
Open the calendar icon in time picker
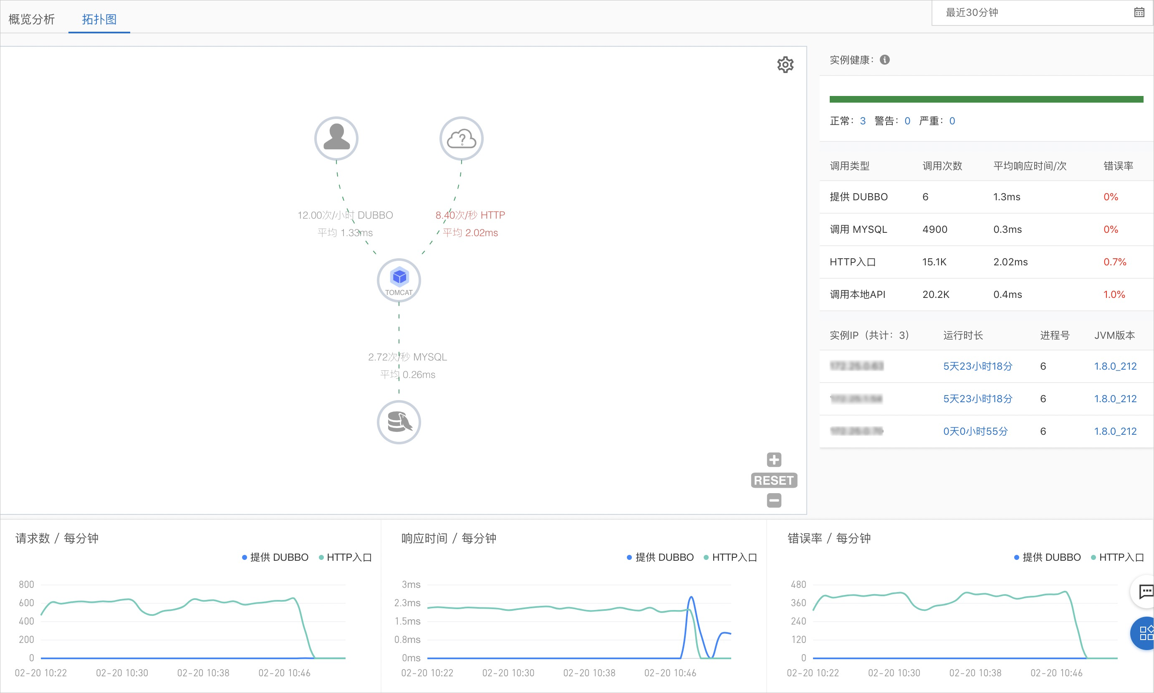pyautogui.click(x=1139, y=13)
